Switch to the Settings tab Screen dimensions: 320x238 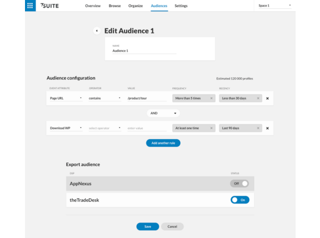tap(181, 6)
